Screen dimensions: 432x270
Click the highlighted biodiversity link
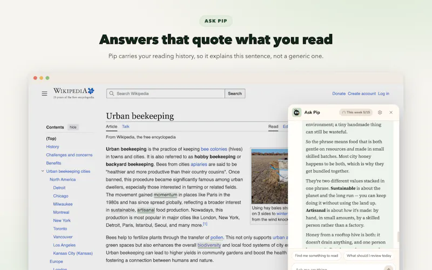(209, 245)
